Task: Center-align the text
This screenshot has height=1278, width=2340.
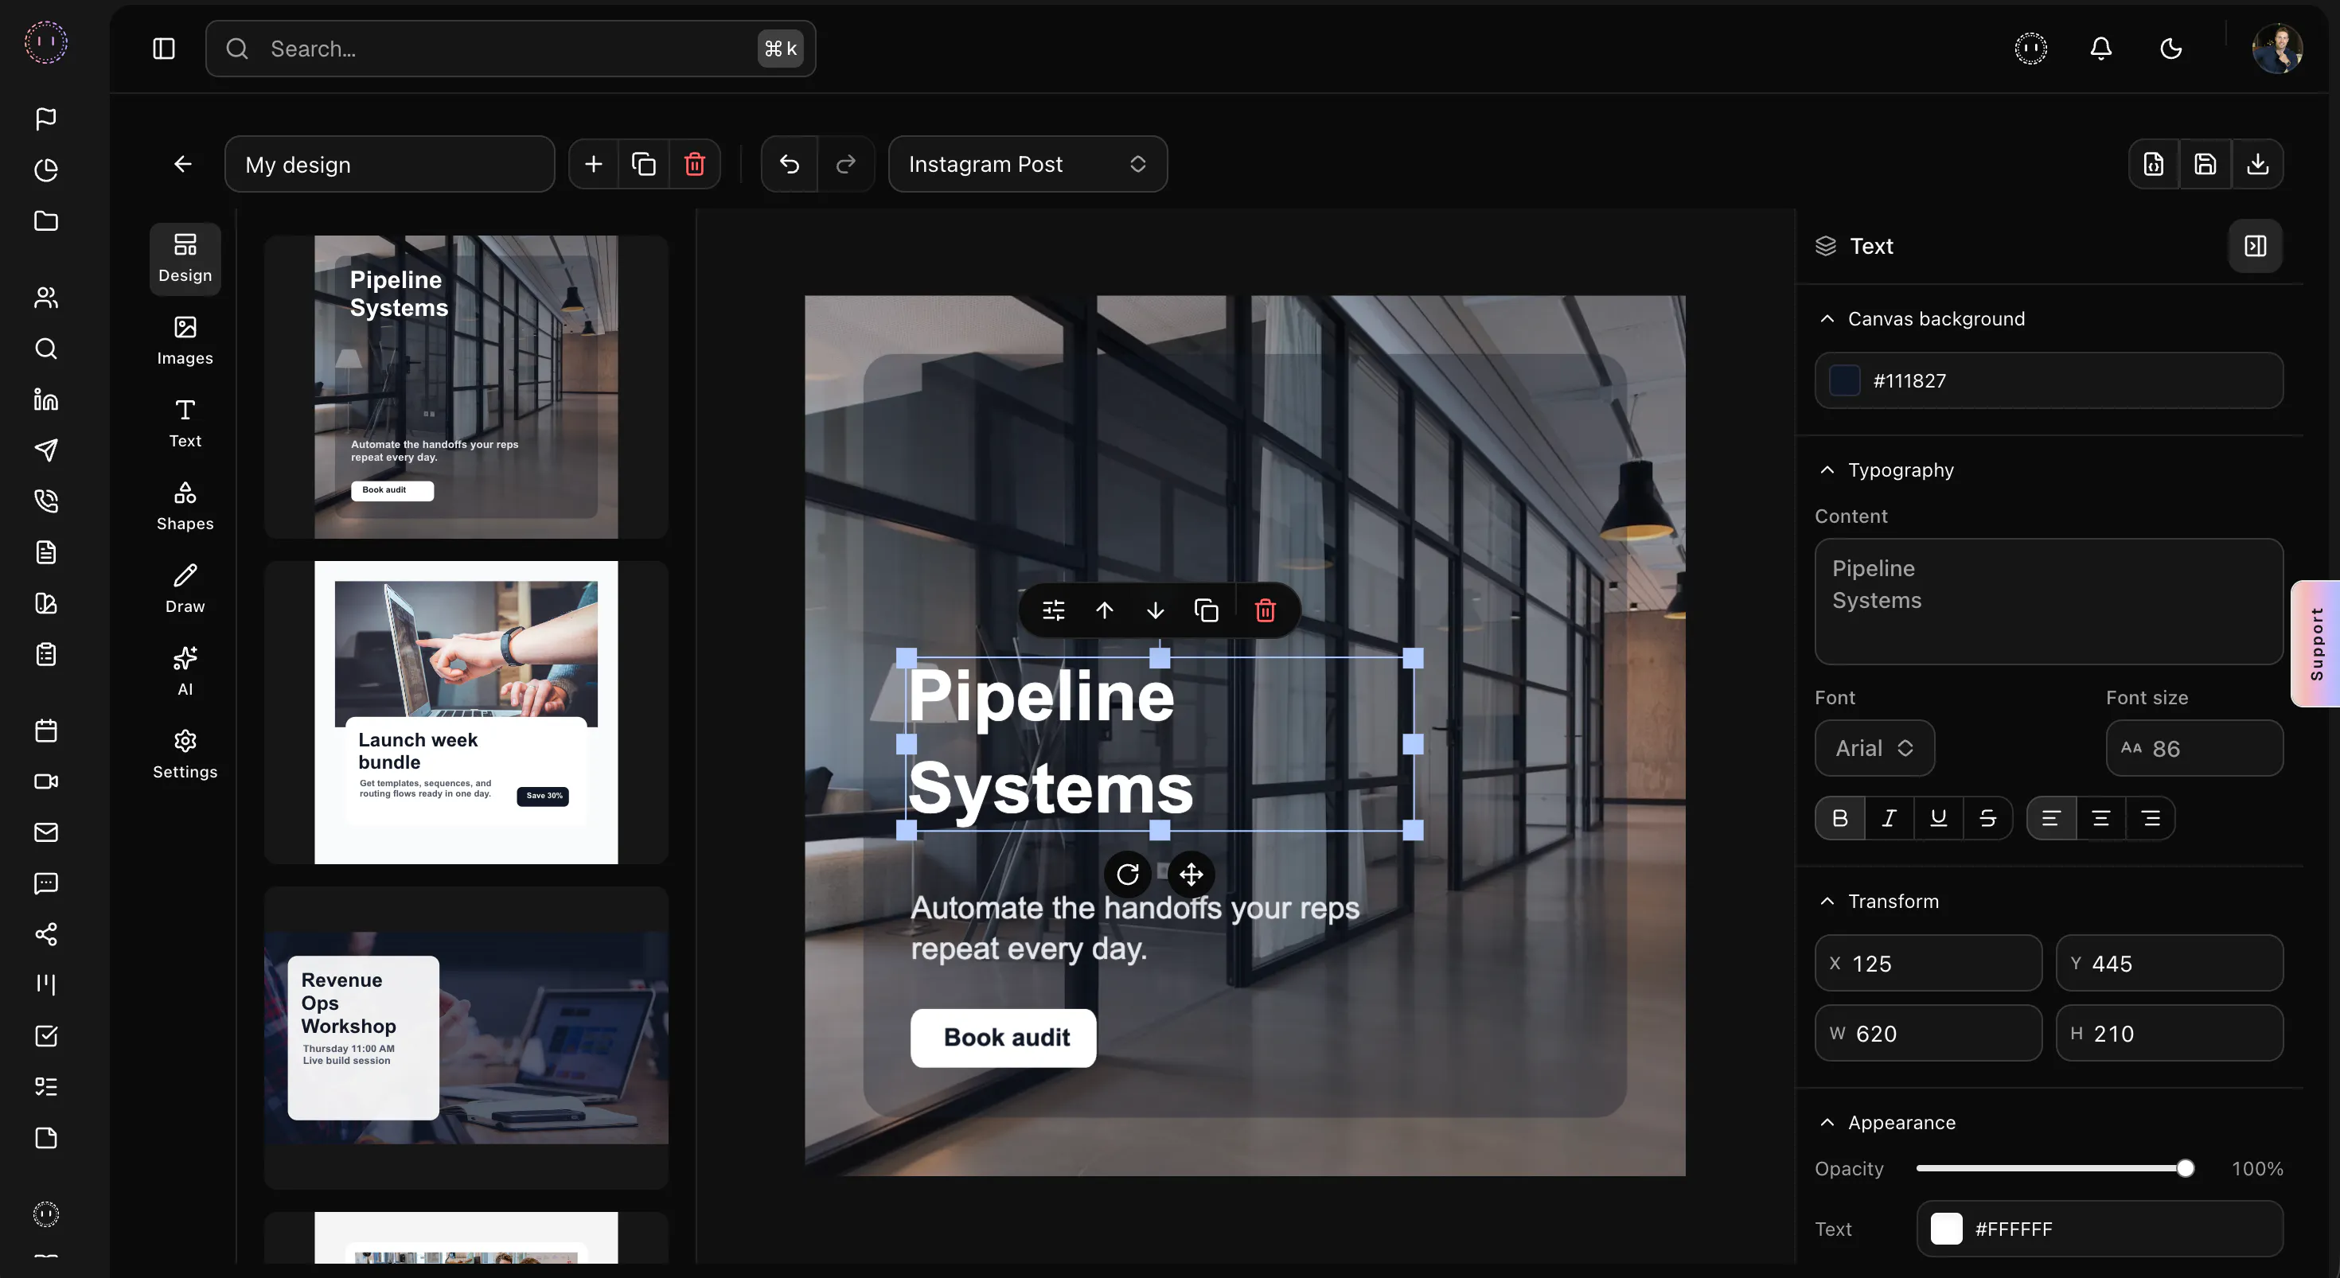Action: pyautogui.click(x=2101, y=818)
